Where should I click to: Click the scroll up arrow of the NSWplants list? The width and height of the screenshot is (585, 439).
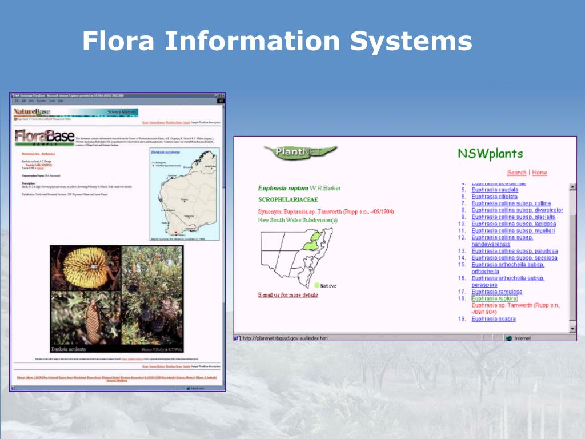(x=572, y=187)
